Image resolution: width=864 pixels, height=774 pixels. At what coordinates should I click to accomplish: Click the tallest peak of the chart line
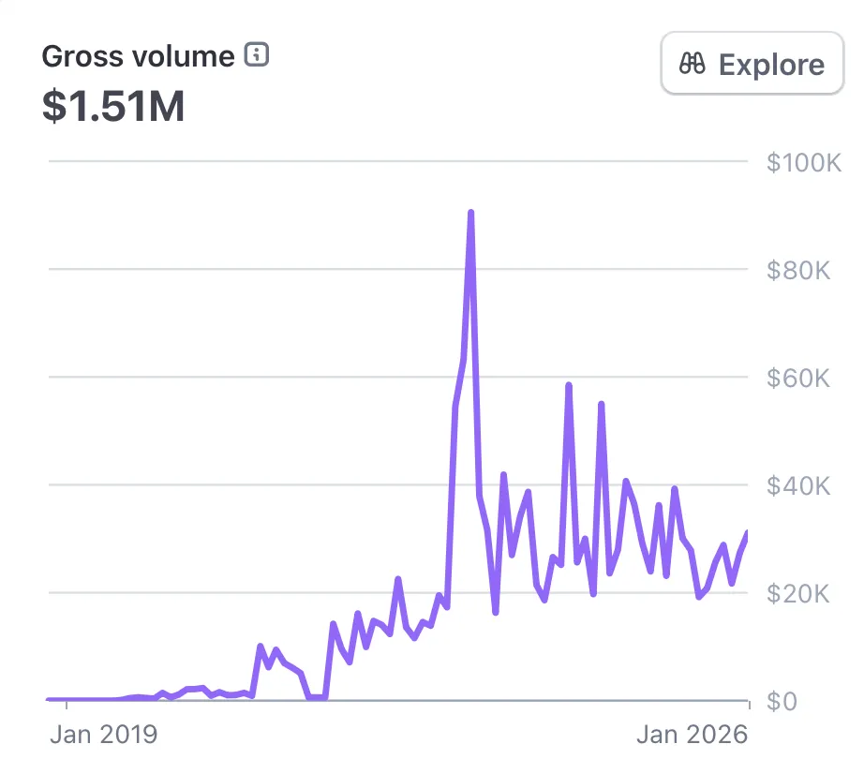(x=470, y=213)
